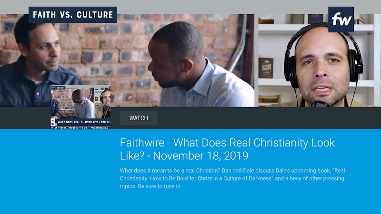Click the faithwire.com ticker on thumbnail

[80, 127]
